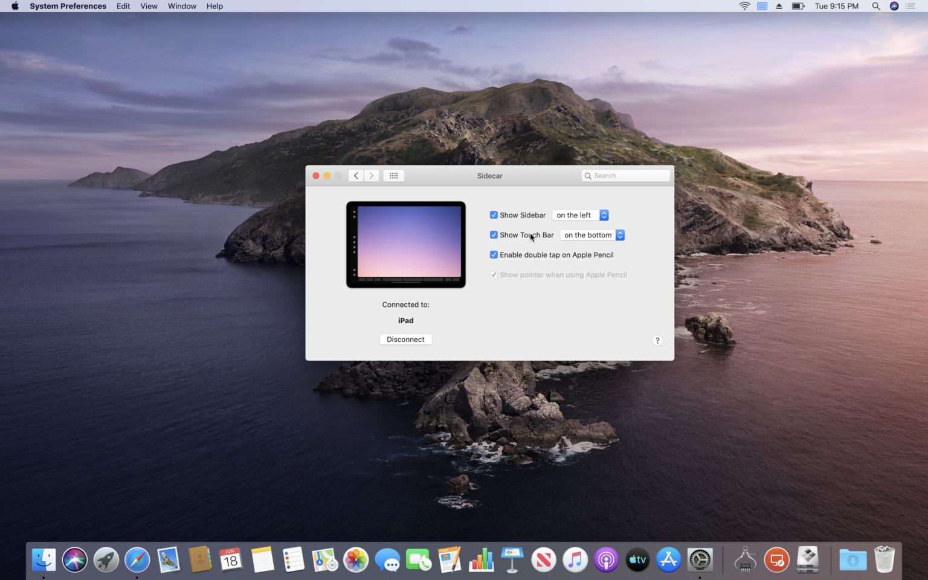
Task: Click the Disconnect button
Action: (405, 339)
